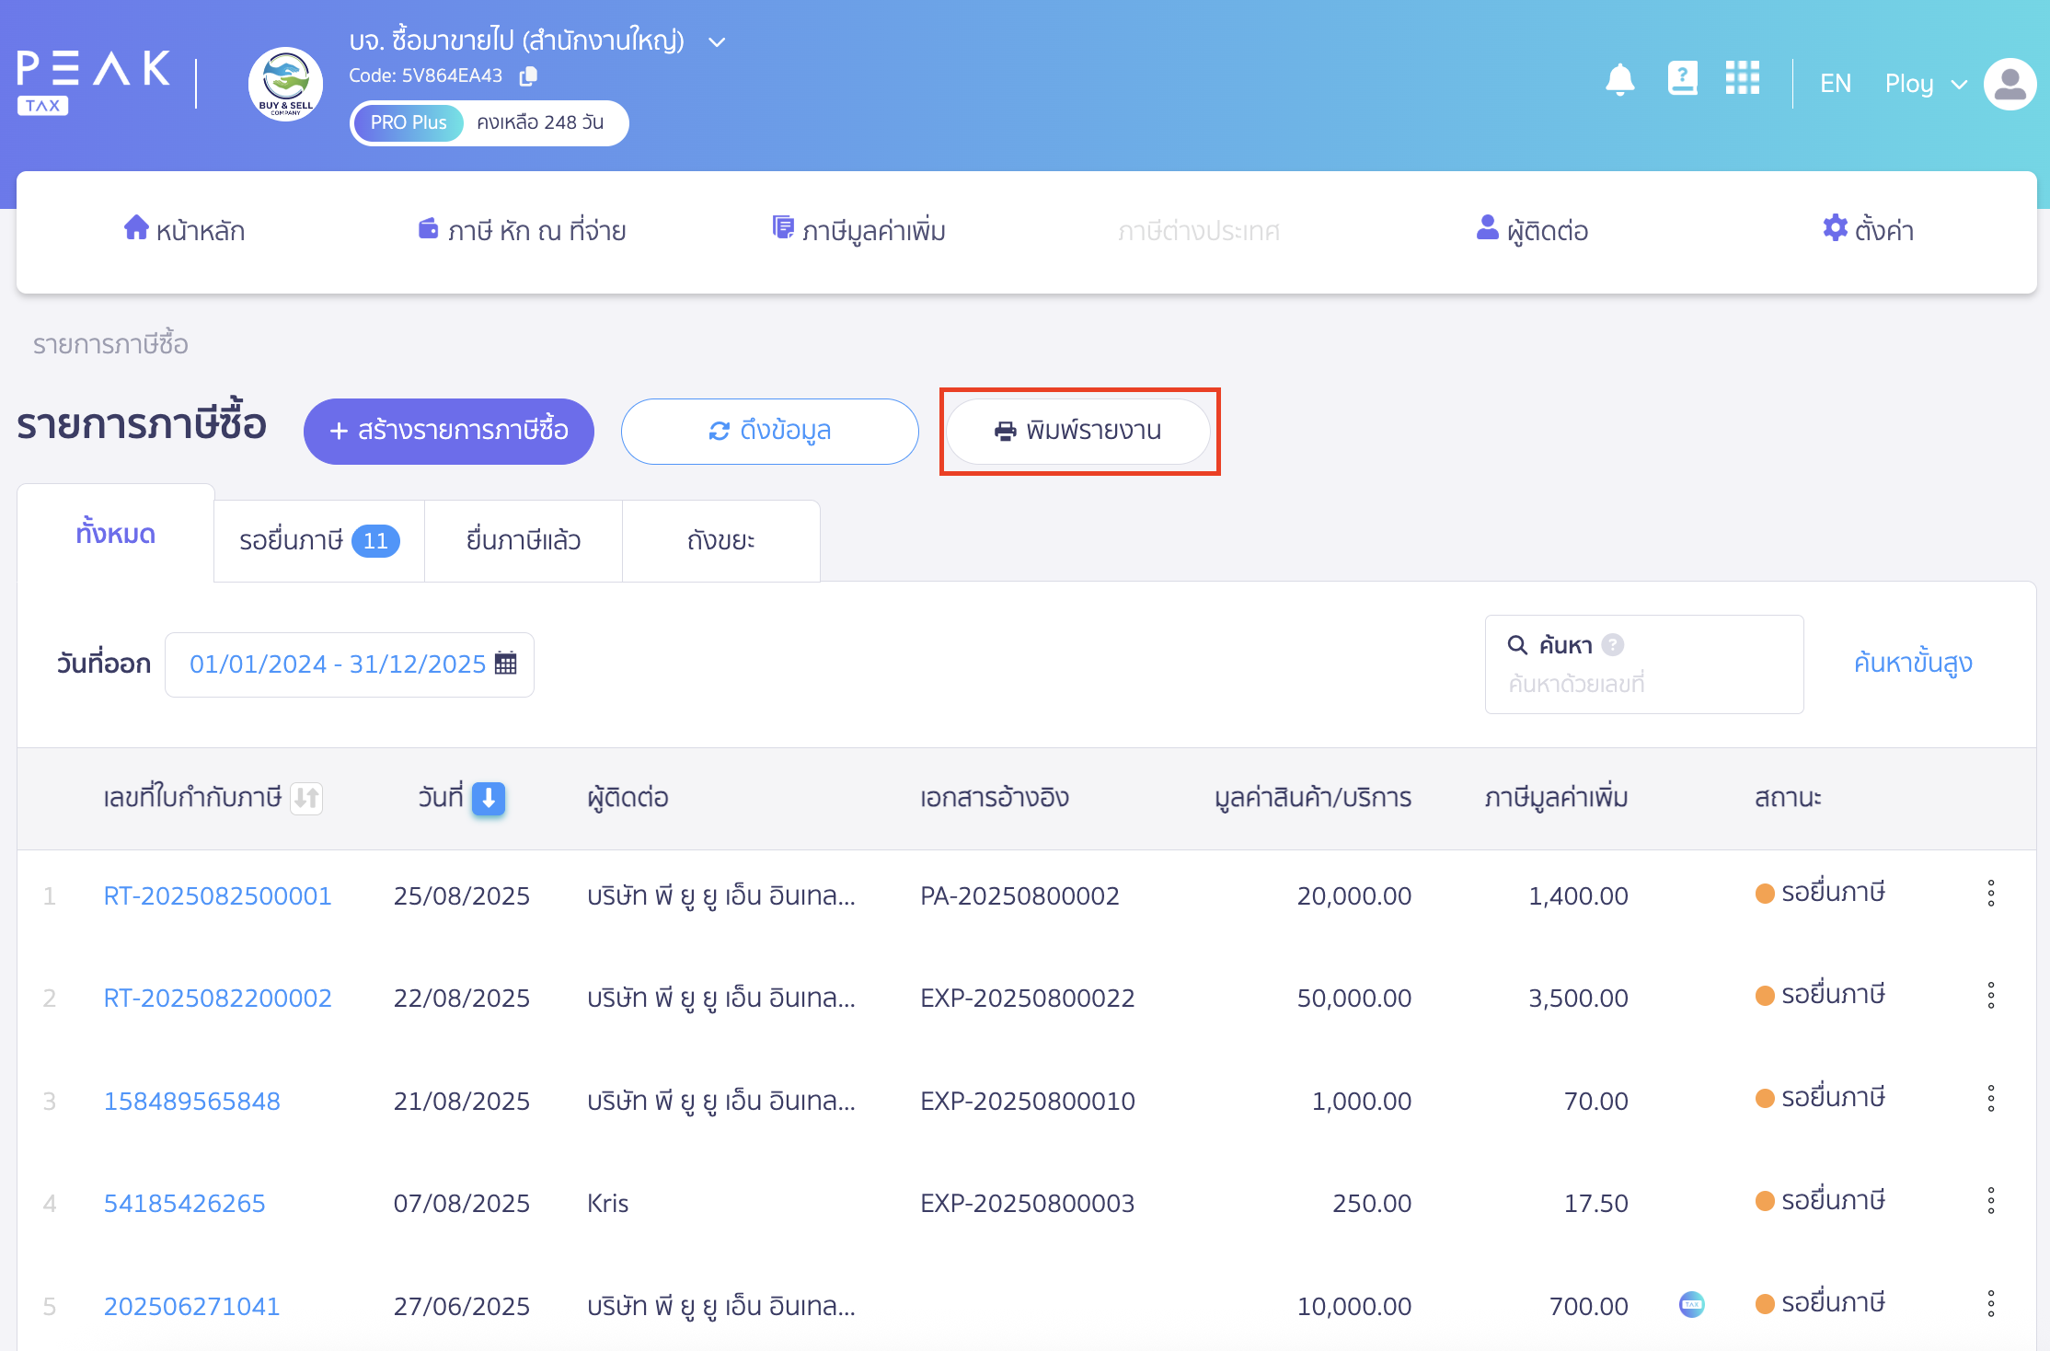Expand the company name dropdown chevron
The image size is (2050, 1351).
click(717, 42)
